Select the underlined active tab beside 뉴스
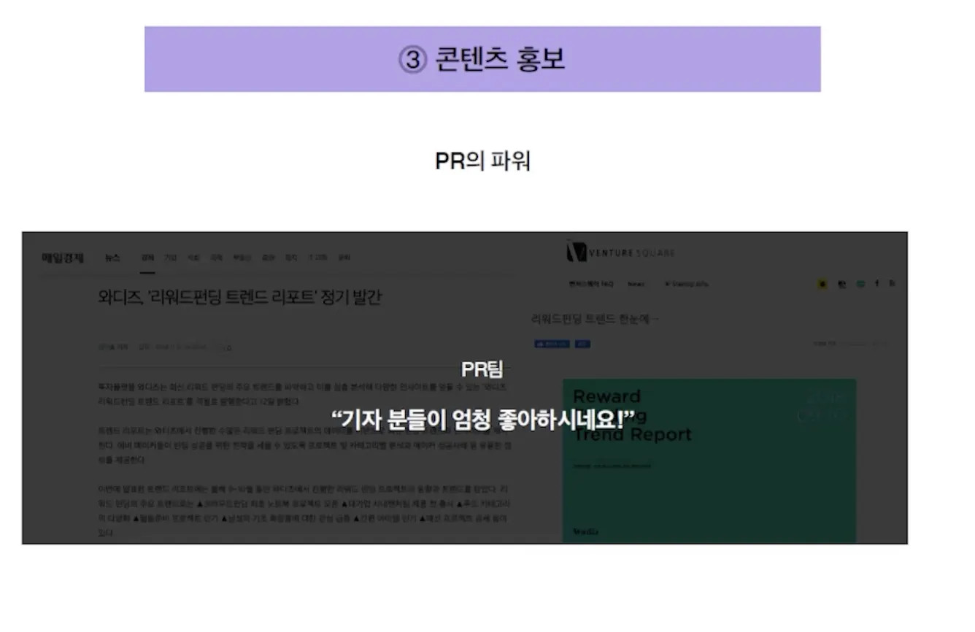 click(x=147, y=258)
